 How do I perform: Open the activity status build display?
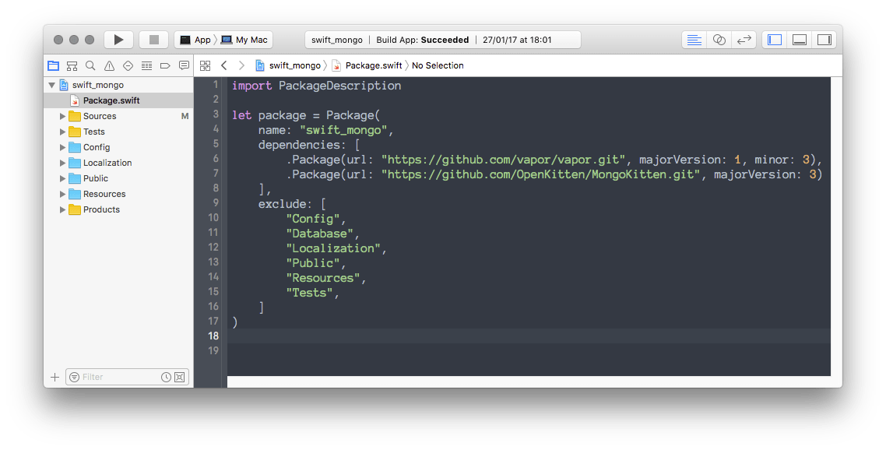443,40
